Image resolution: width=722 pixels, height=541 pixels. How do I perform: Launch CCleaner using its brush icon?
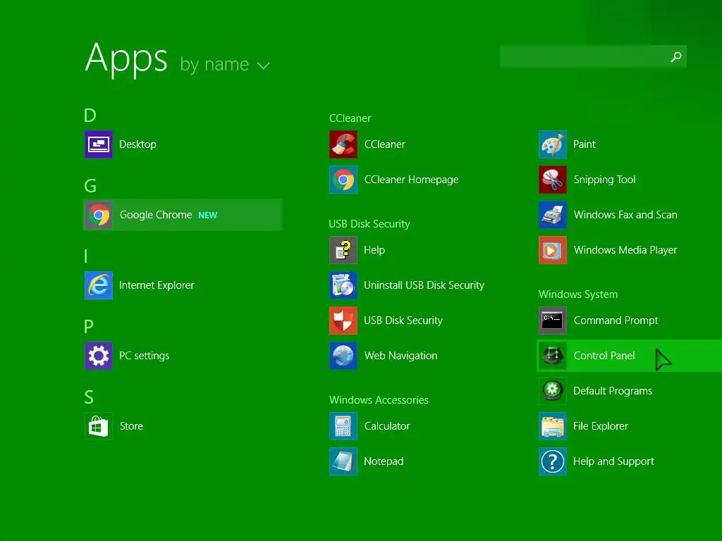pos(343,144)
